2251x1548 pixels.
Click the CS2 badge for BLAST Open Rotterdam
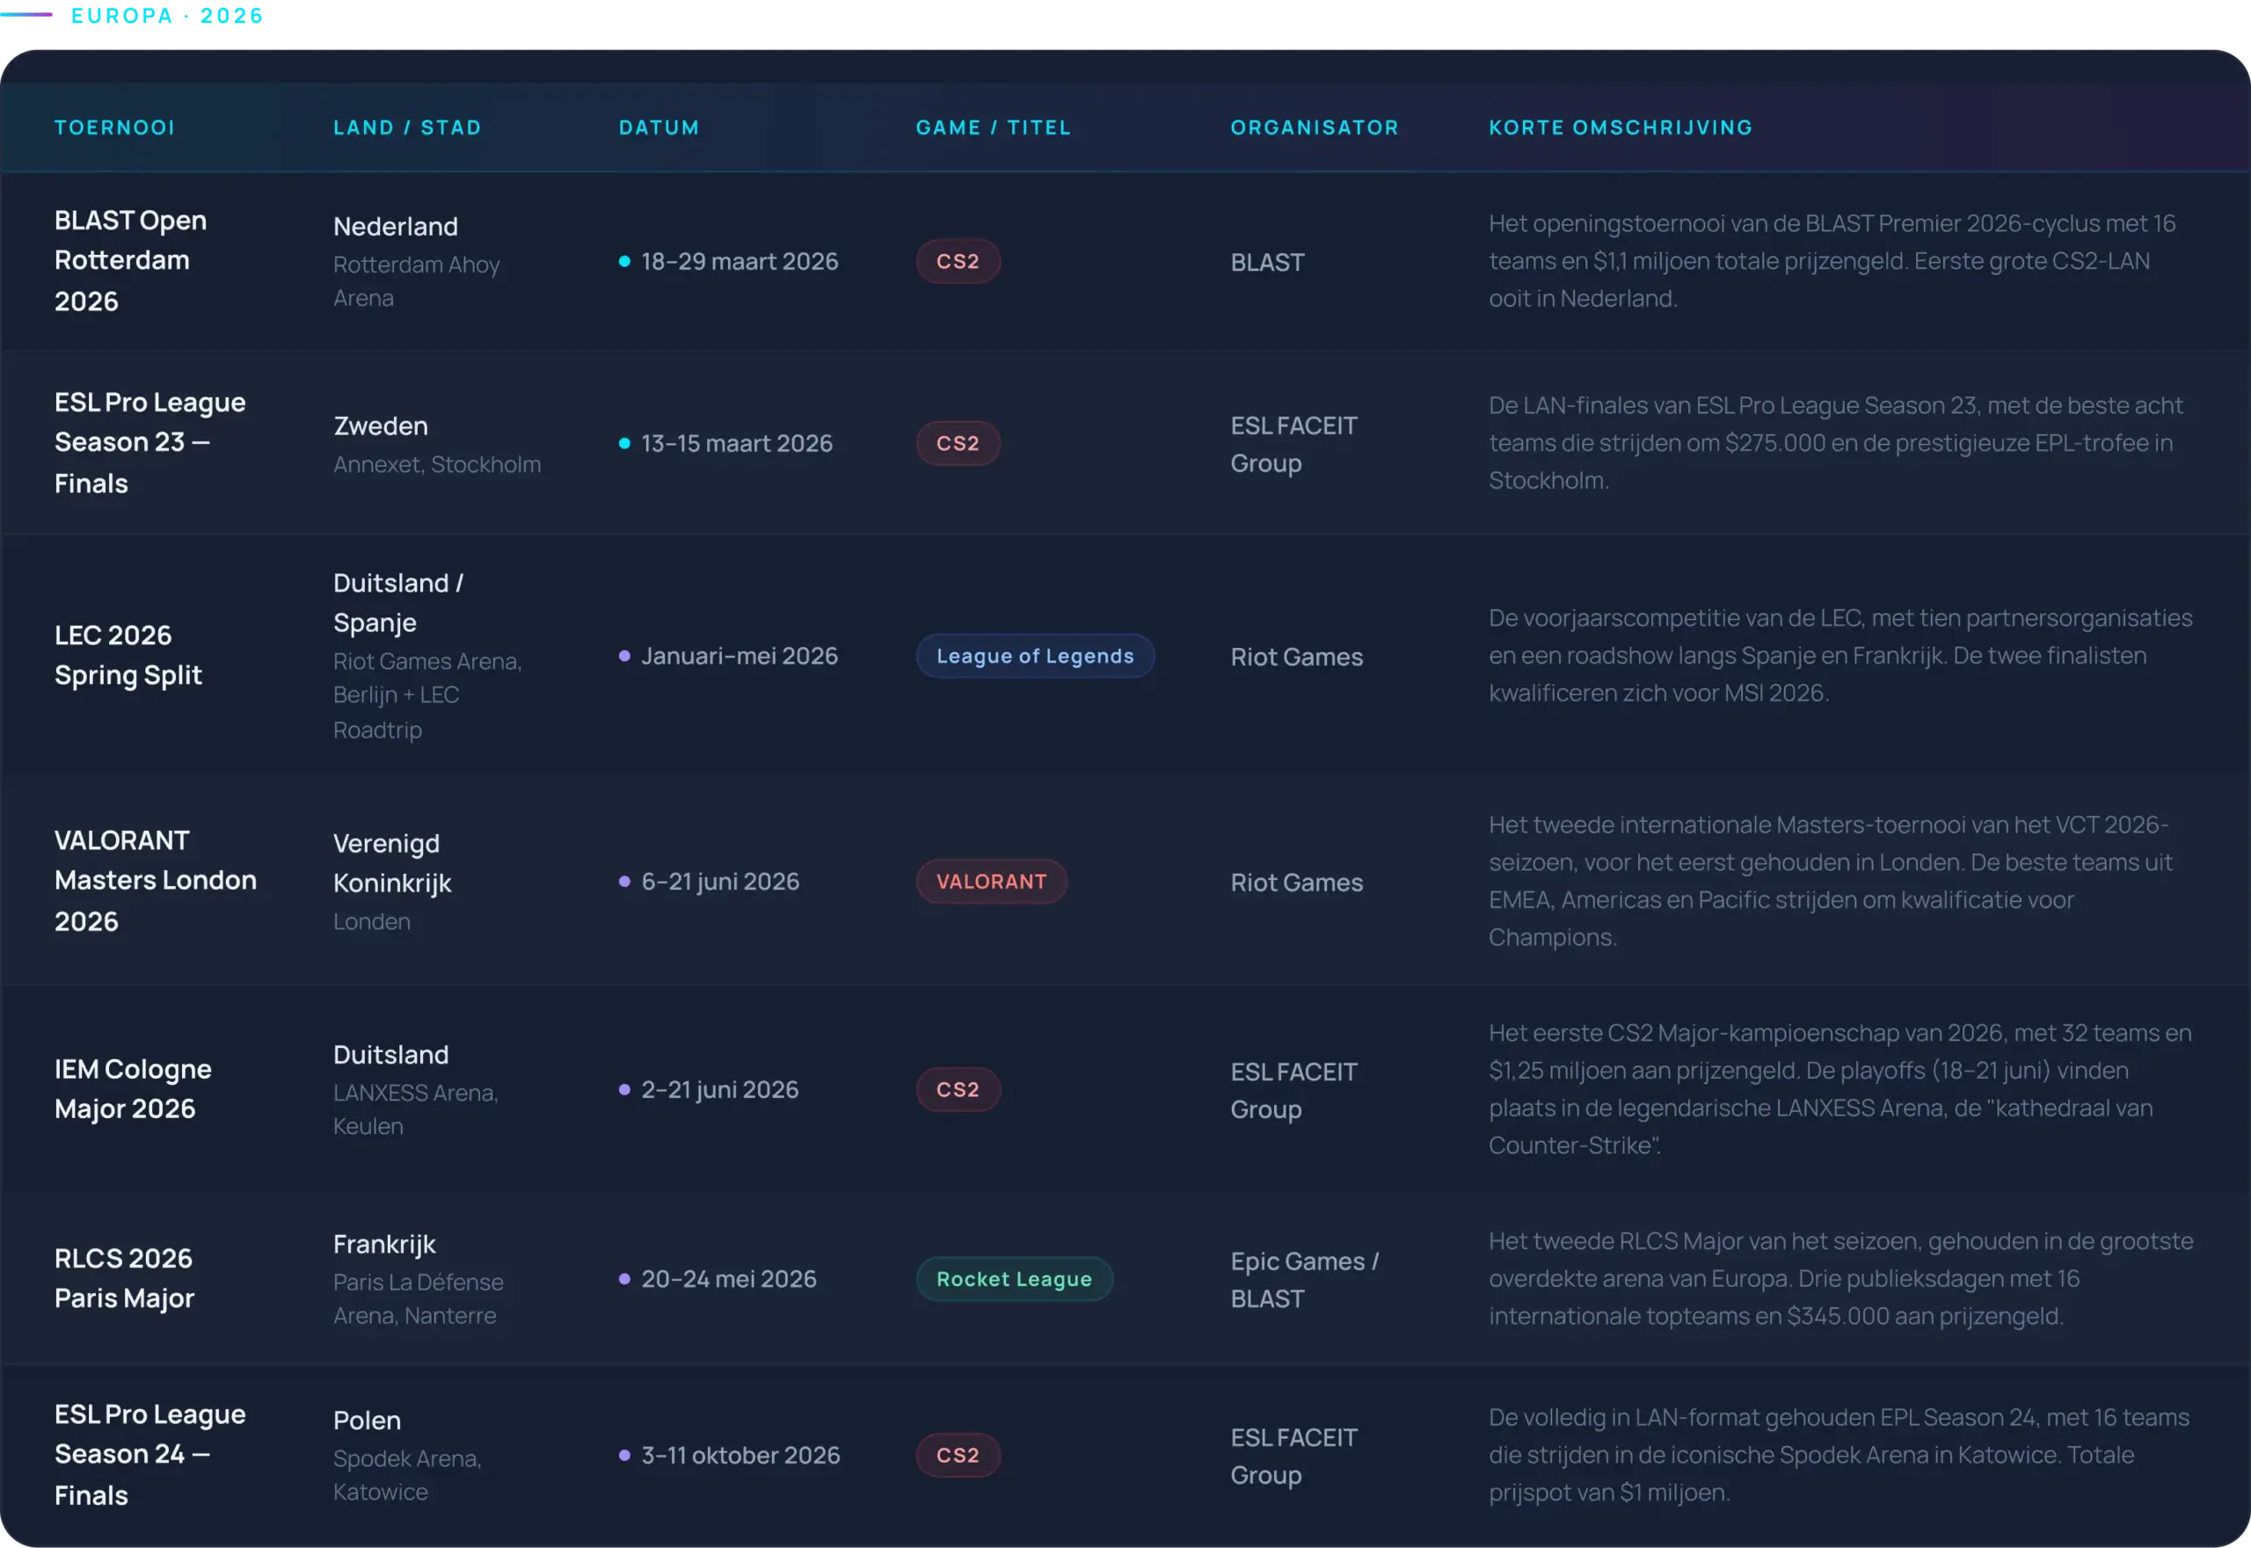(x=958, y=261)
